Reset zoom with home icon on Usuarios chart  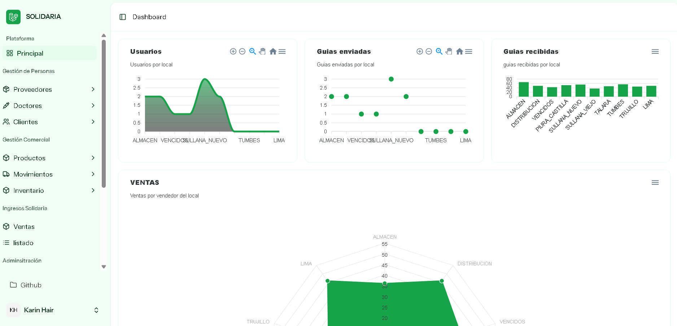[273, 52]
